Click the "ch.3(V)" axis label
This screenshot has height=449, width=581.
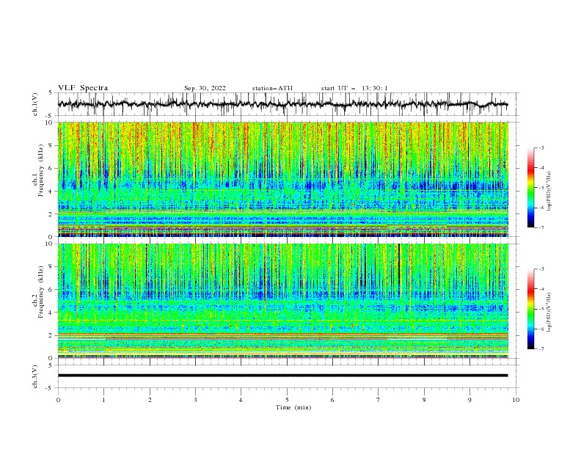point(34,376)
